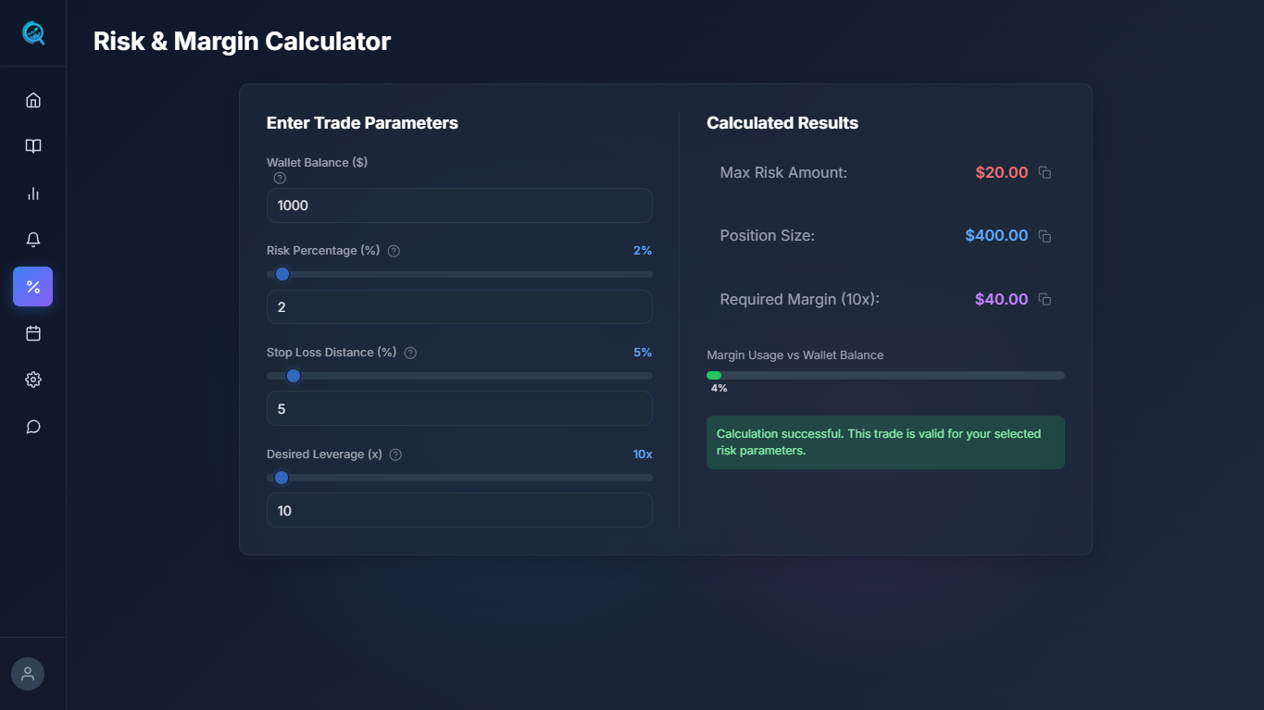Click the Stop Loss Distance help icon
1264x710 pixels.
(x=410, y=353)
